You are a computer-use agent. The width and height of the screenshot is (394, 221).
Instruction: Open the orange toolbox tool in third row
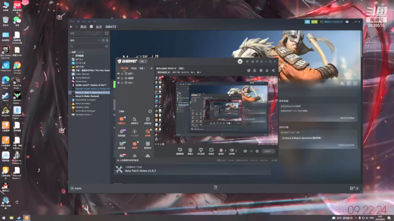[x=134, y=145]
